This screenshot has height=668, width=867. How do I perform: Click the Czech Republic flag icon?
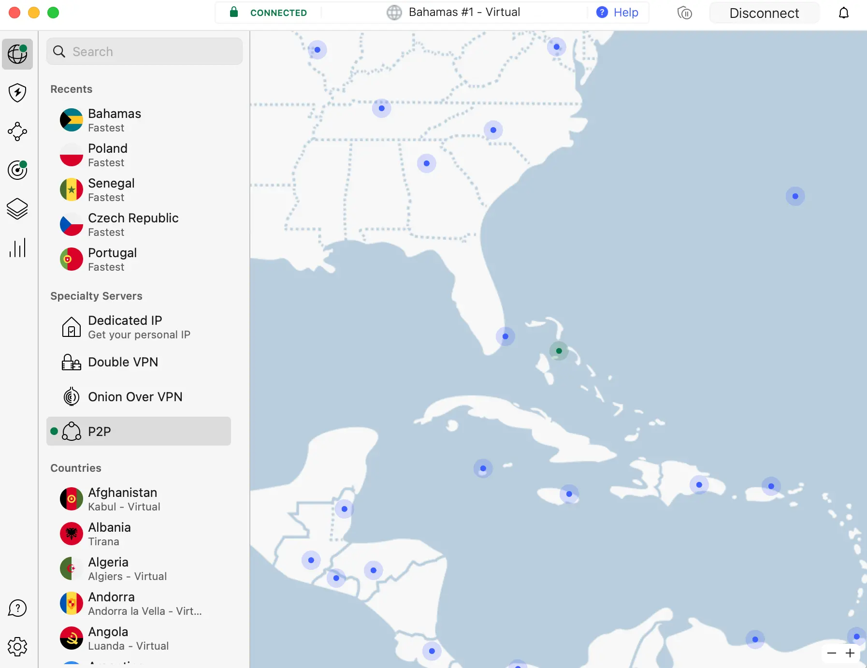click(x=72, y=224)
